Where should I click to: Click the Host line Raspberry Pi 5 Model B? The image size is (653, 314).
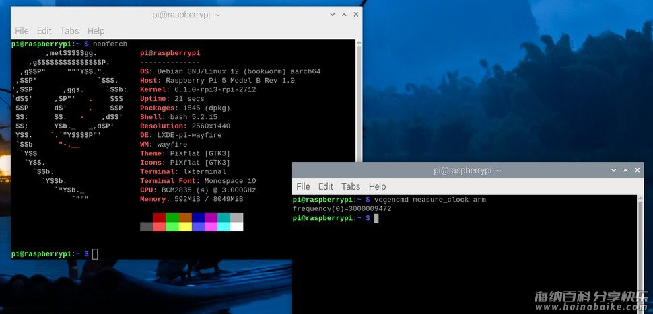(x=217, y=81)
